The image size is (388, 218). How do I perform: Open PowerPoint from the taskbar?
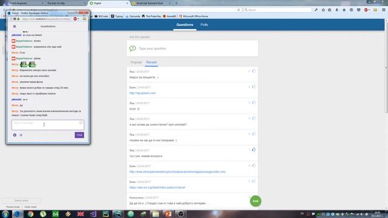(x=169, y=214)
